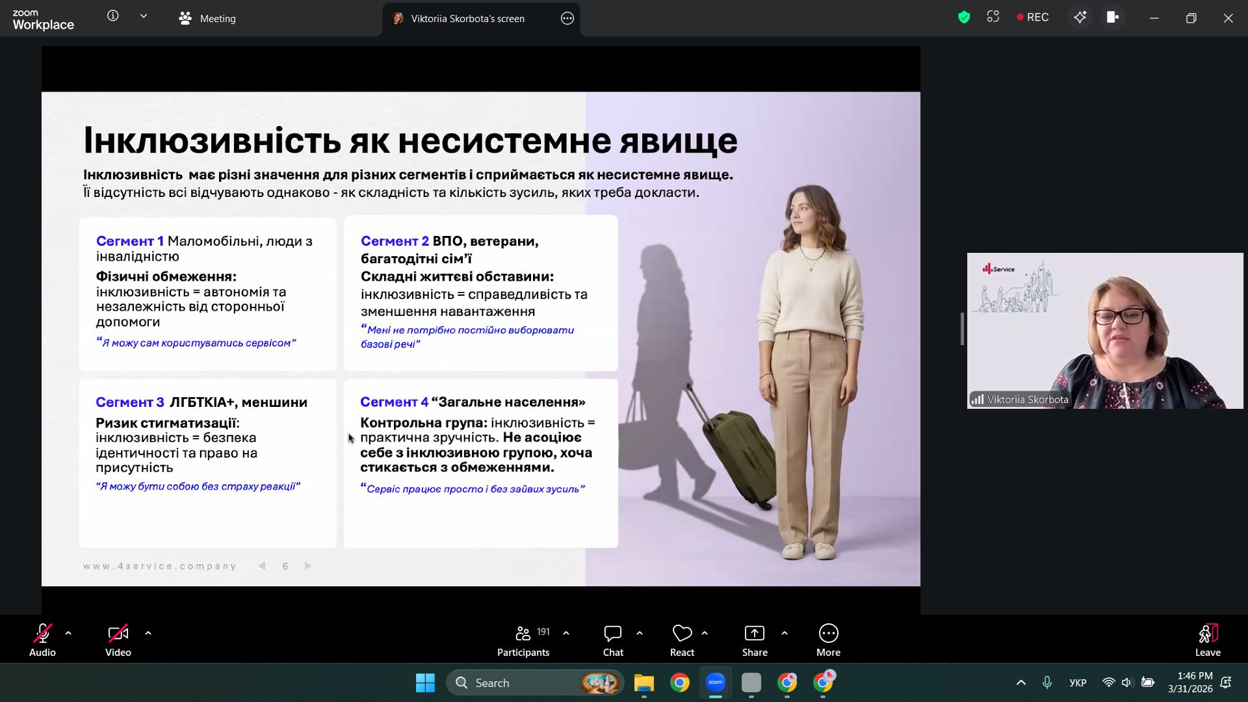Click the panel resize divider handle
This screenshot has height=702, width=1248.
(962, 329)
